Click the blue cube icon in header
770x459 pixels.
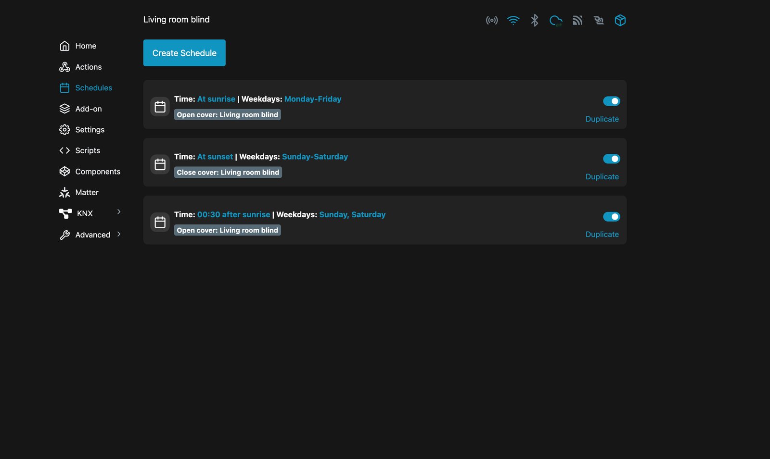tap(620, 20)
